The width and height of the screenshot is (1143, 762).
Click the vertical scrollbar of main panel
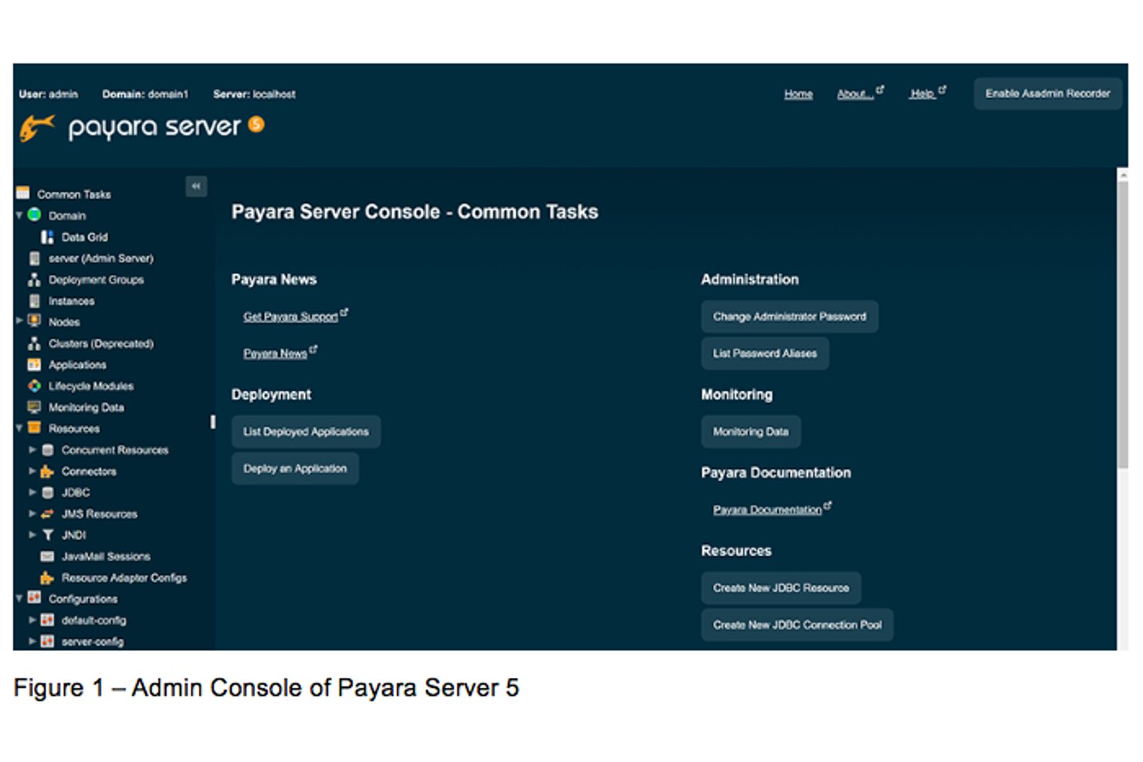point(1123,324)
